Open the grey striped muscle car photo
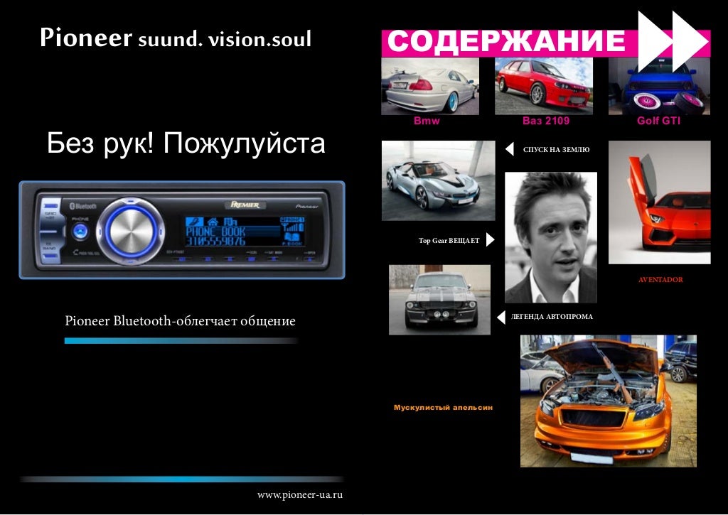Image resolution: width=728 pixels, height=515 pixels. [439, 300]
